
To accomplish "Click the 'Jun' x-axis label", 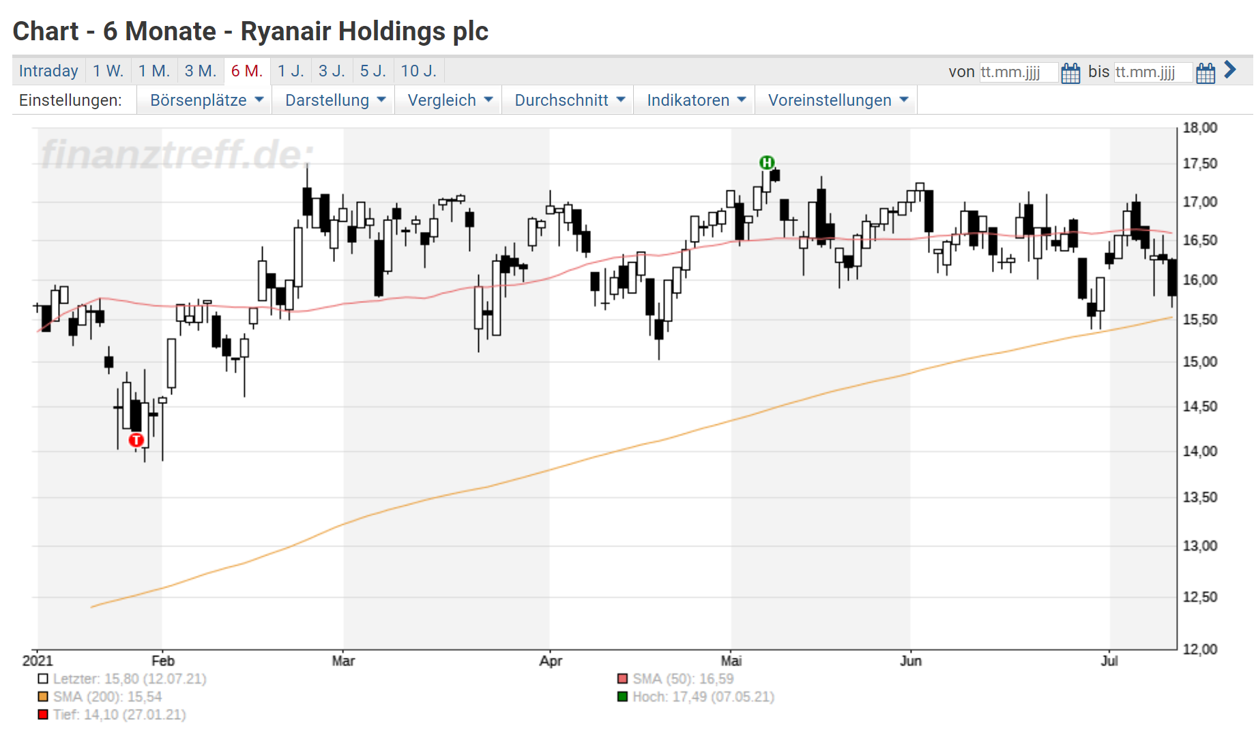I will coord(911,661).
